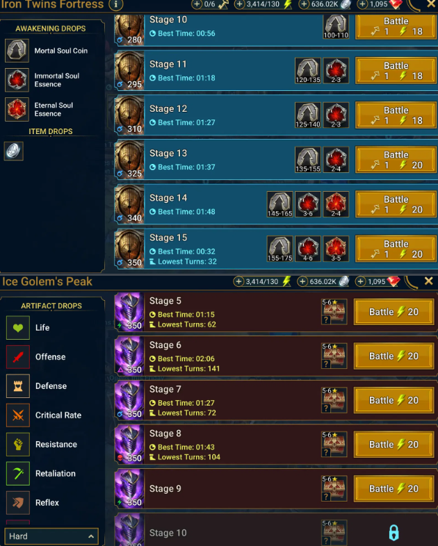Select the Retaliation artifact set icon
Viewport: 438px width, 546px height.
(18, 474)
